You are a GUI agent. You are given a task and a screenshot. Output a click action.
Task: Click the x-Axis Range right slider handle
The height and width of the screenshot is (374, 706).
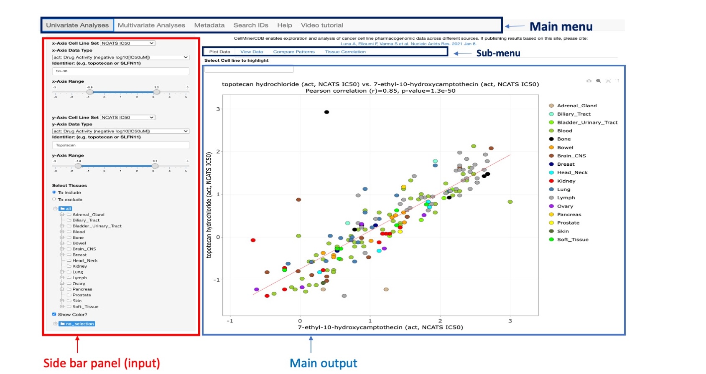pos(156,92)
